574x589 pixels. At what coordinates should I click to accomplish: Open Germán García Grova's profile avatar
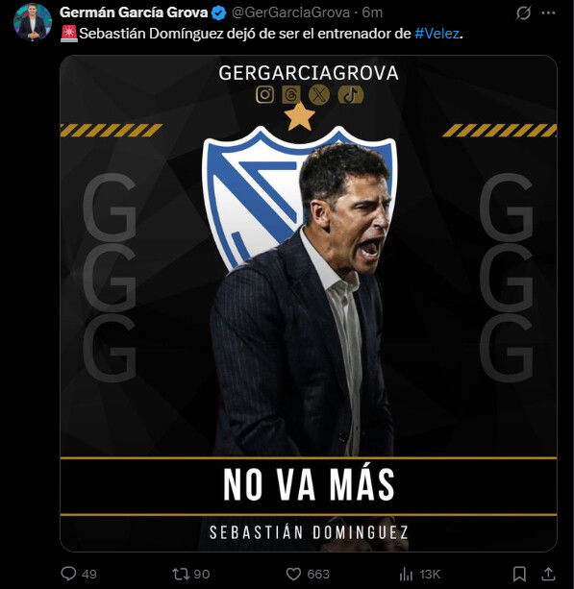click(33, 22)
